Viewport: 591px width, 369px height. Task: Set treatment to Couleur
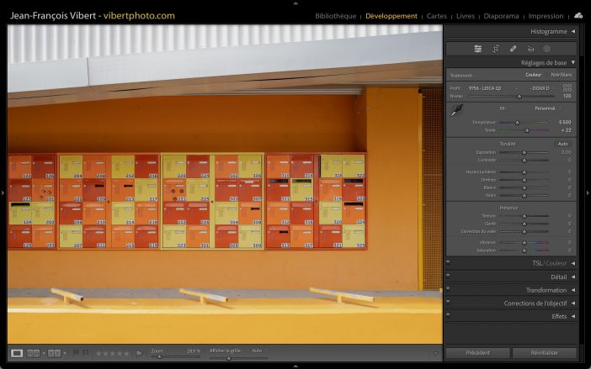click(534, 75)
